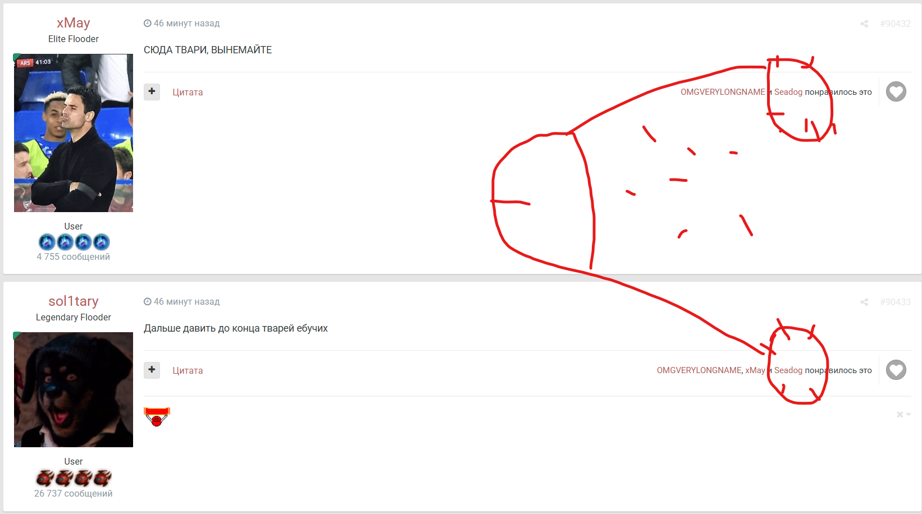This screenshot has height=514, width=922.
Task: Open post number #90432 link
Action: pos(895,24)
